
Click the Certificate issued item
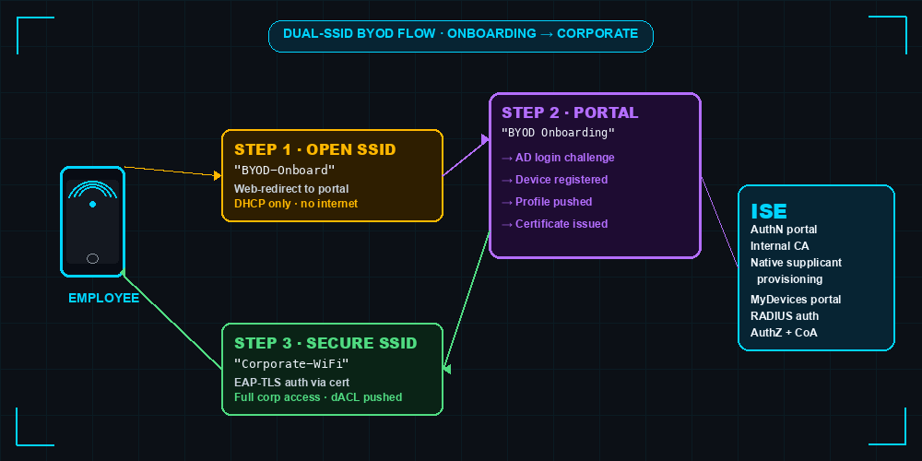pyautogui.click(x=554, y=223)
